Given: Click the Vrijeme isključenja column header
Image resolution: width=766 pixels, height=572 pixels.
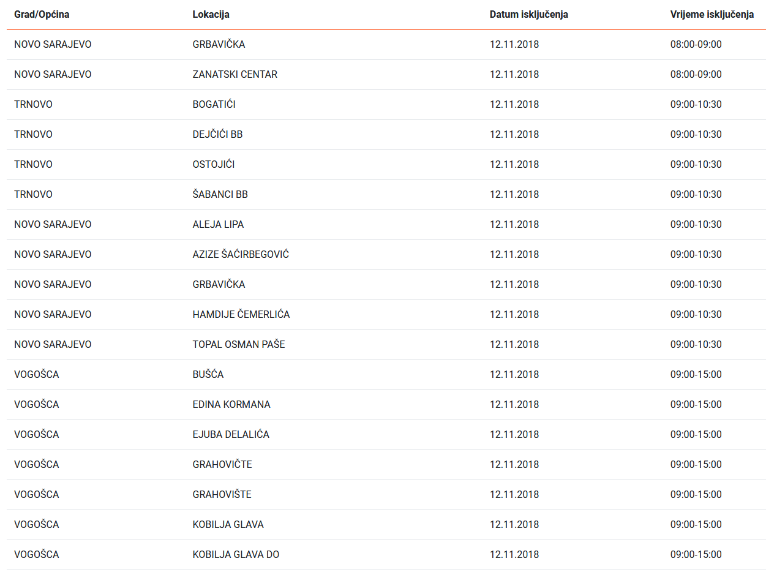Looking at the screenshot, I should pyautogui.click(x=712, y=15).
